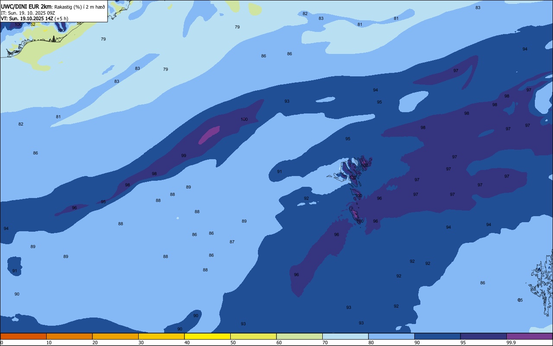This screenshot has width=553, height=346.
Task: Pick the indigo 95–99.9 legend swatch
Action: [x=483, y=336]
